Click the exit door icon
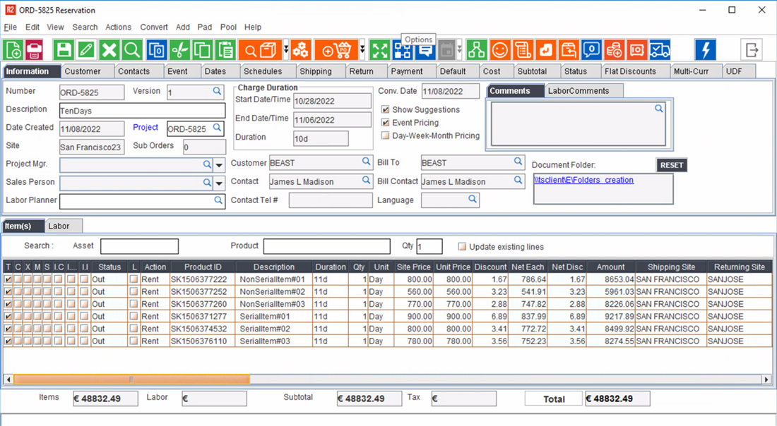This screenshot has height=426, width=777. (x=752, y=50)
